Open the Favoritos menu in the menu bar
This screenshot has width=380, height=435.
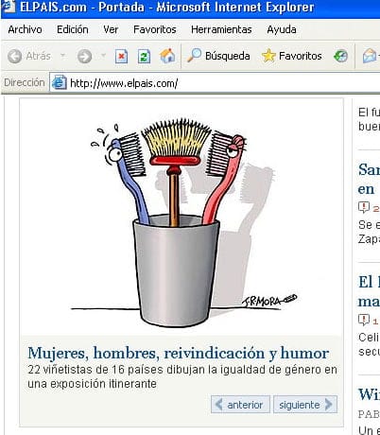pyautogui.click(x=155, y=29)
